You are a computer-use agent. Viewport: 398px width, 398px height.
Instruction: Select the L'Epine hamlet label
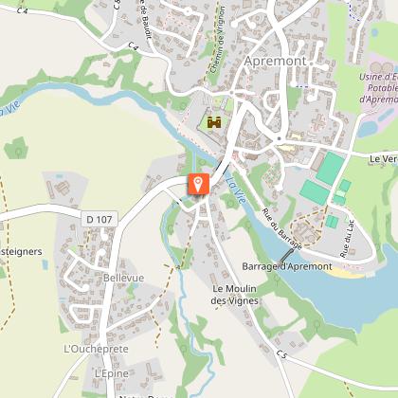[112, 373]
